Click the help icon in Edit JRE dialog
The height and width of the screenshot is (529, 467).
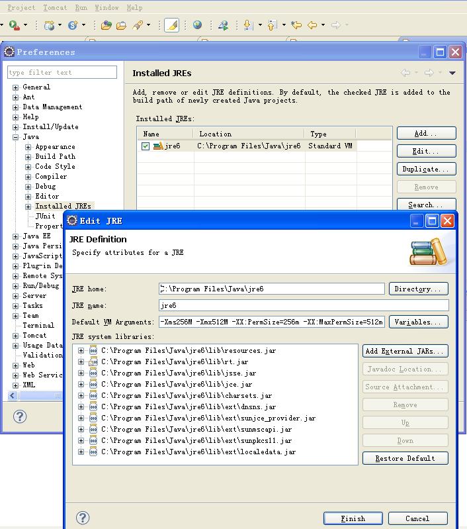click(x=83, y=518)
